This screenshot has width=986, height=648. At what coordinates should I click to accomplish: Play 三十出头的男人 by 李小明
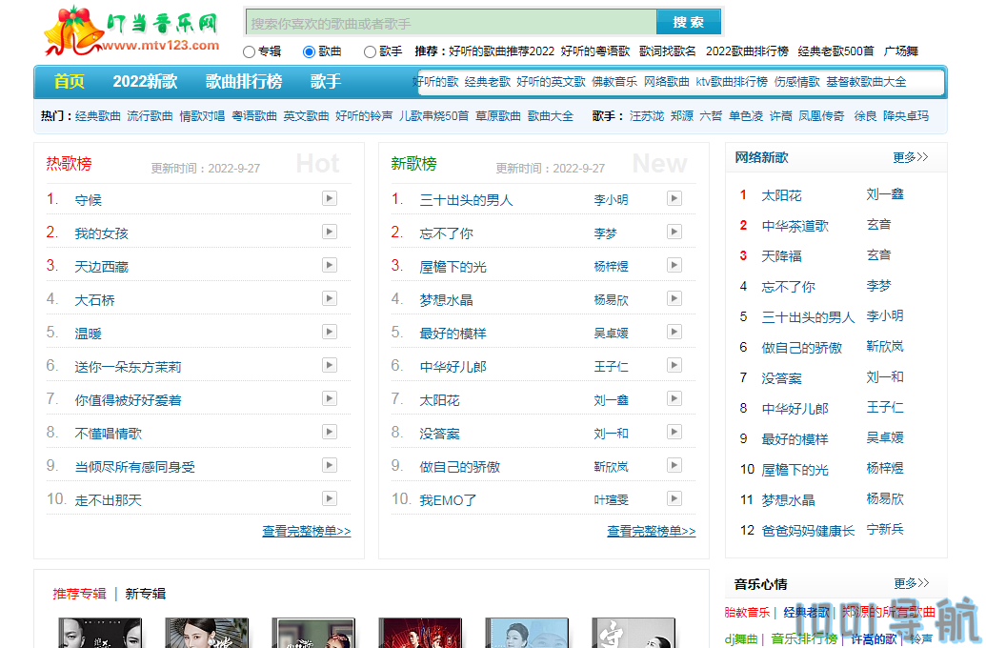click(674, 199)
